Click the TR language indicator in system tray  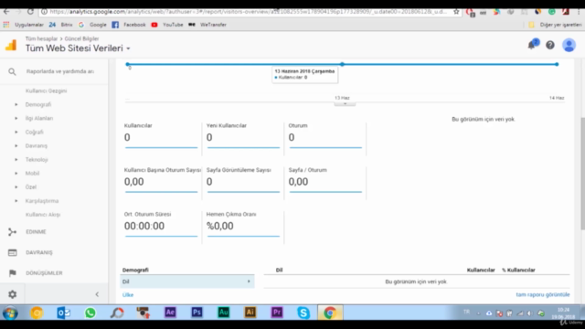(466, 312)
